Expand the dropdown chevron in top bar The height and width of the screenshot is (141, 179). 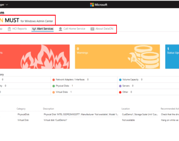pyautogui.click(x=7, y=5)
